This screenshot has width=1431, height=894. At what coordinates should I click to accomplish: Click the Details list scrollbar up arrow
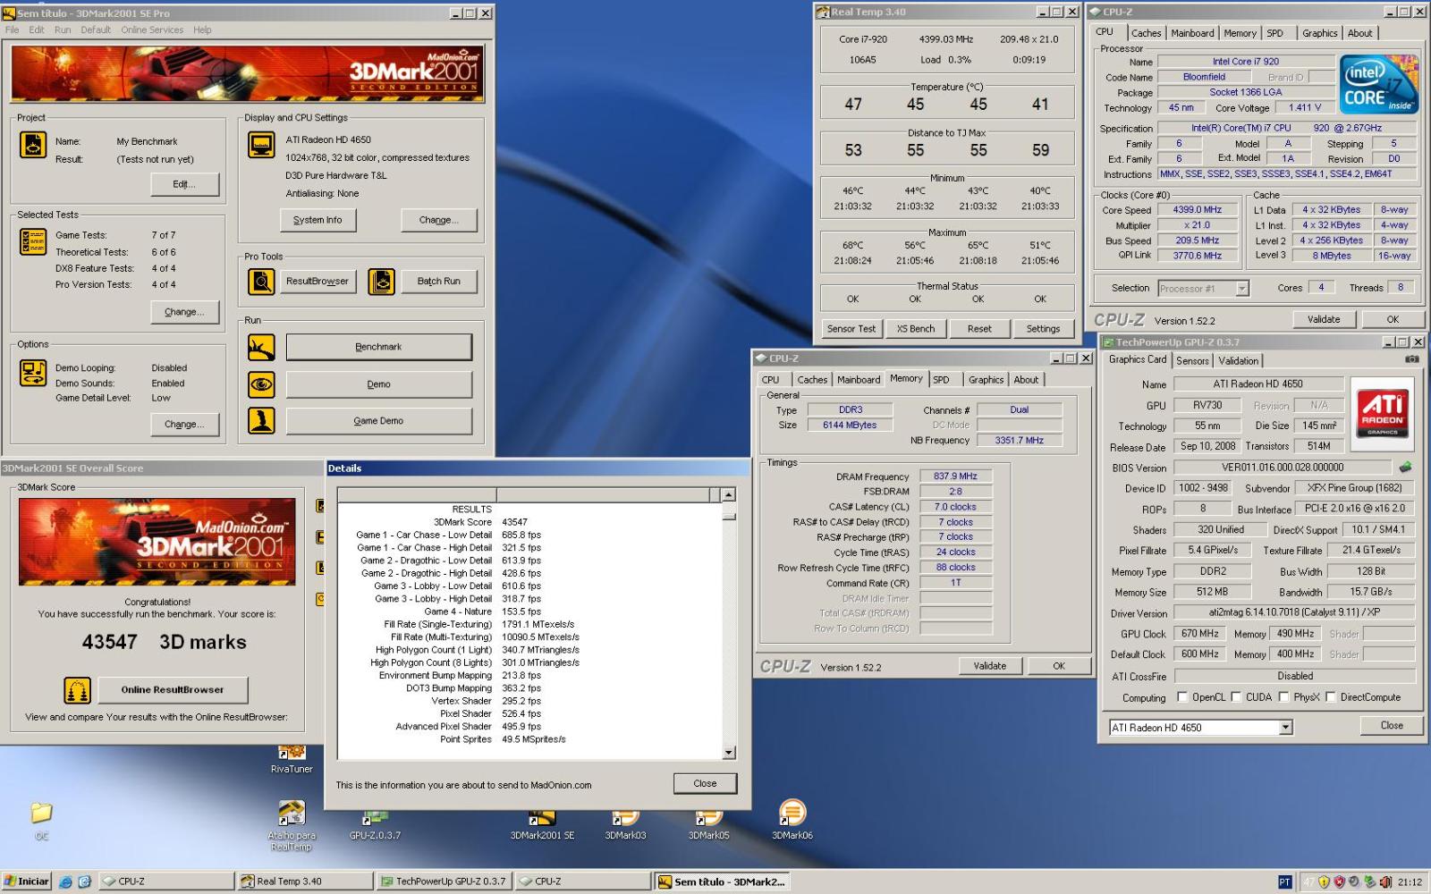(729, 494)
